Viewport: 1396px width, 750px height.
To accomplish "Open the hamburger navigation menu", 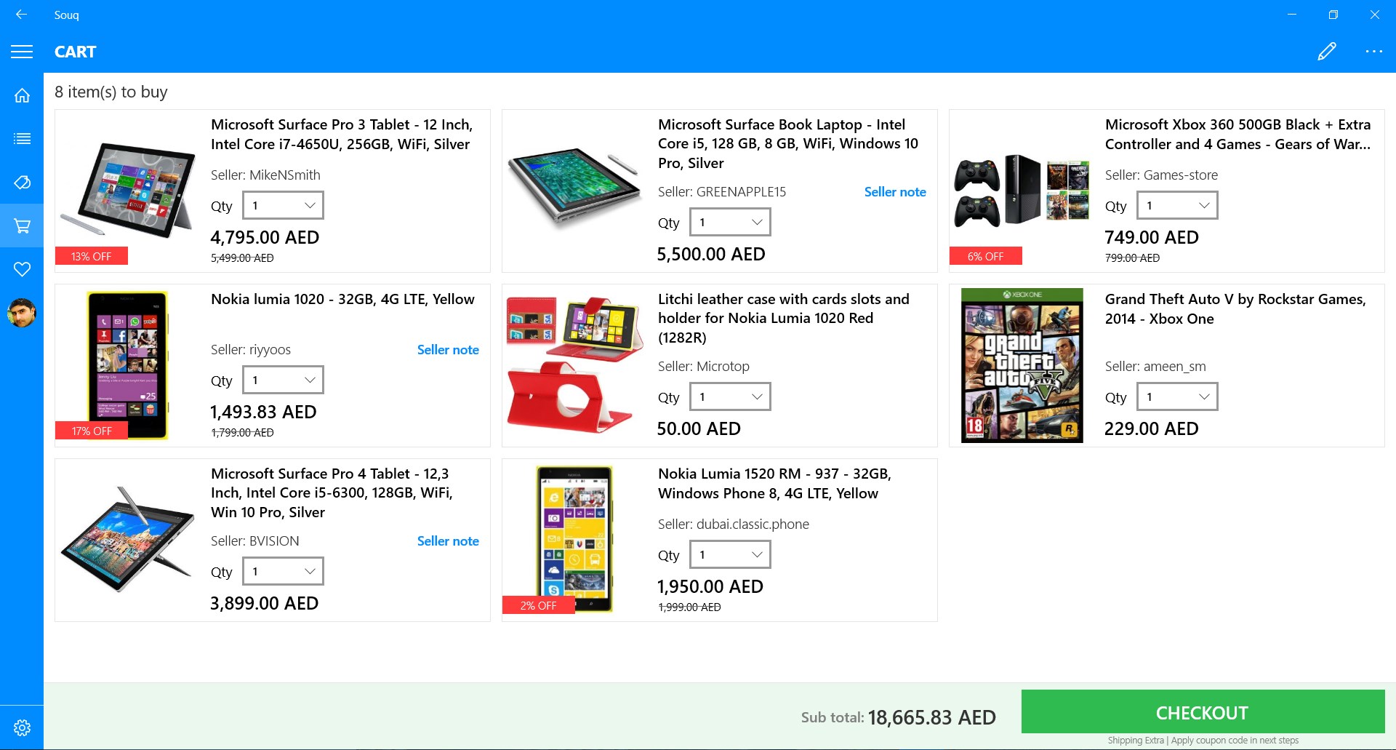I will 22,52.
